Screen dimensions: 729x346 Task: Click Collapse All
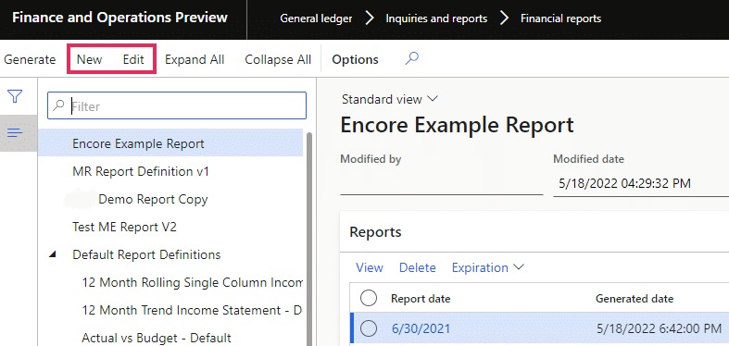pos(278,59)
